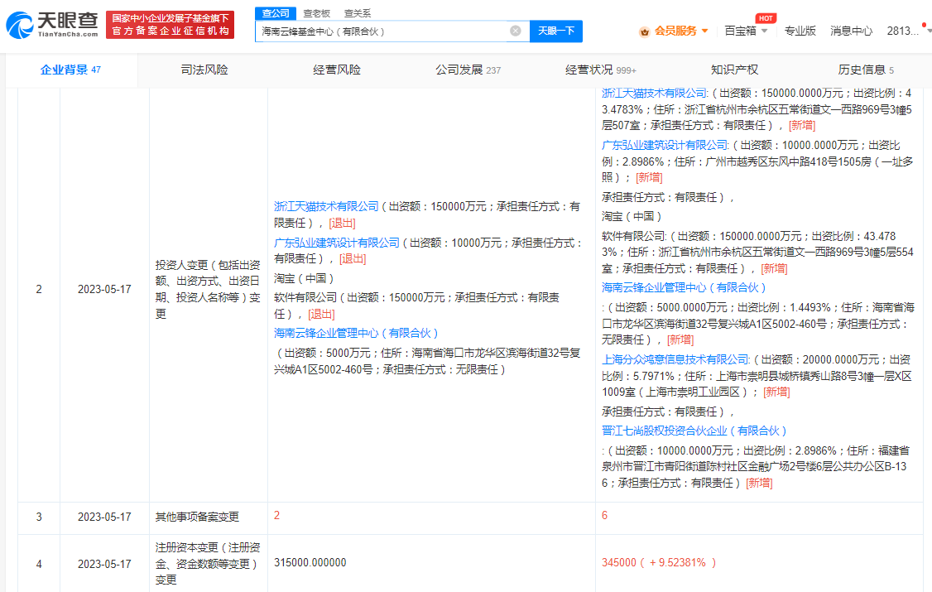The image size is (932, 592).
Task: Switch to the 查公司 search tab
Action: pos(275,13)
